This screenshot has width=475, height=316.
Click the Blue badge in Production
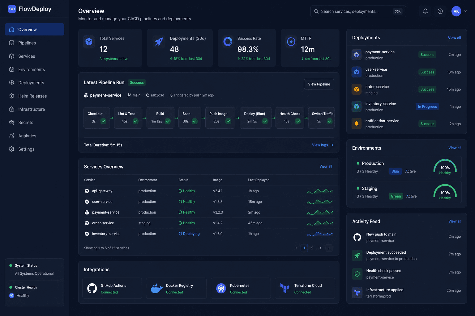click(x=395, y=171)
